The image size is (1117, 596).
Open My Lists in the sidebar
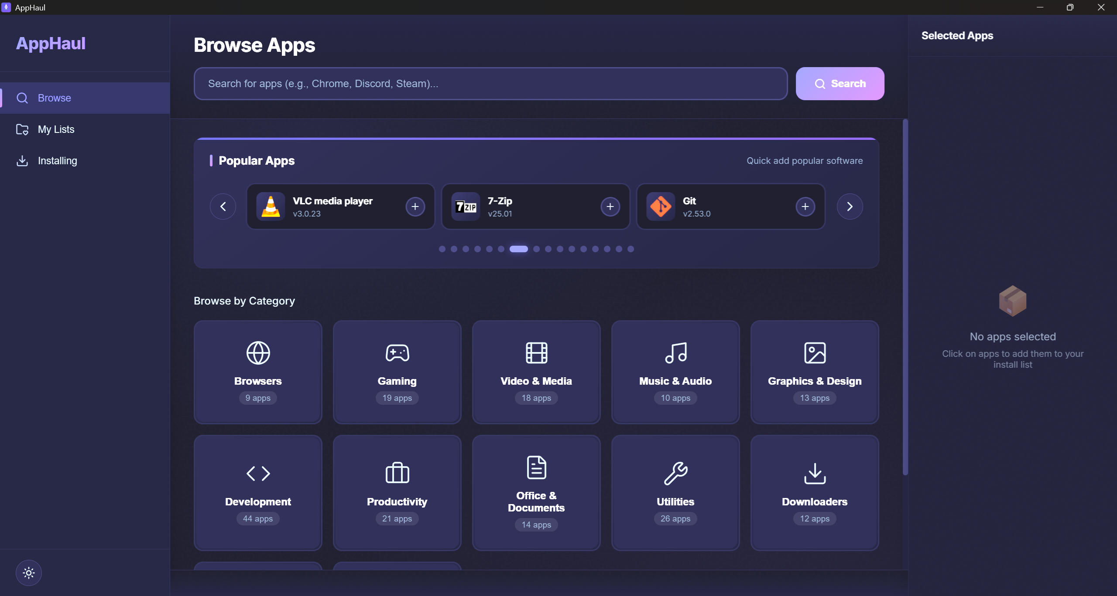pyautogui.click(x=56, y=129)
